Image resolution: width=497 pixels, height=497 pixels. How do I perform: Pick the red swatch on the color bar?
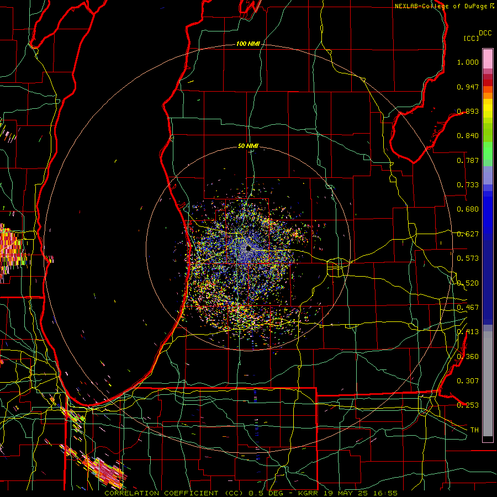click(x=488, y=83)
